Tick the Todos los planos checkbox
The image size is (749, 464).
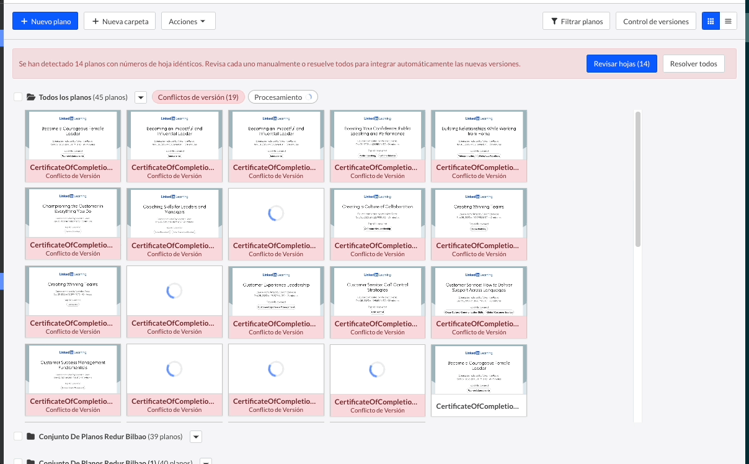click(18, 97)
